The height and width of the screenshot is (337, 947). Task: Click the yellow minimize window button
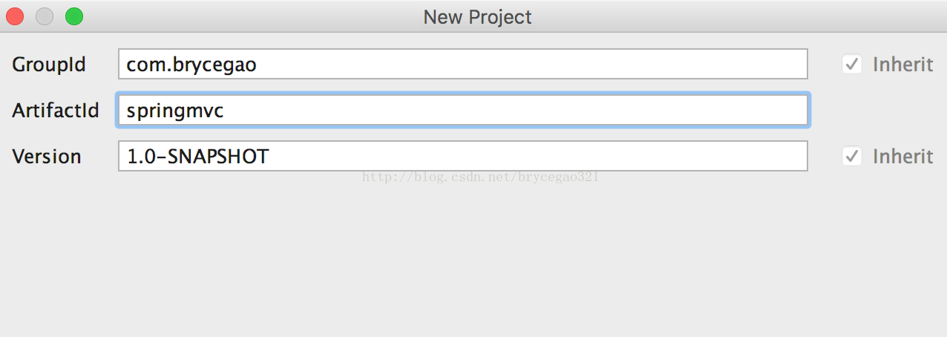coord(45,16)
